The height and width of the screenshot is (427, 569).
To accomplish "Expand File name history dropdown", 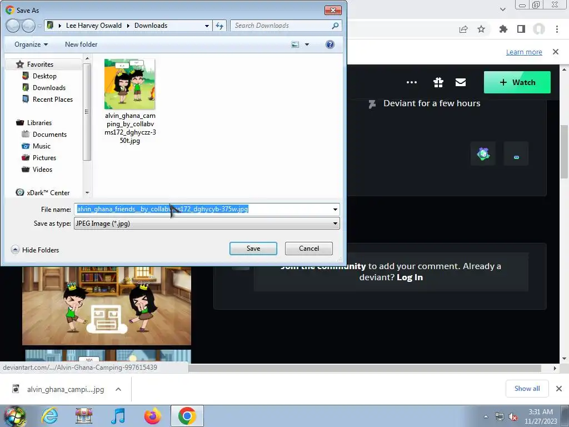I will click(x=335, y=209).
